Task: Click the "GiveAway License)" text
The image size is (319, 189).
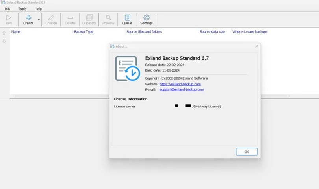Action: tap(207, 106)
